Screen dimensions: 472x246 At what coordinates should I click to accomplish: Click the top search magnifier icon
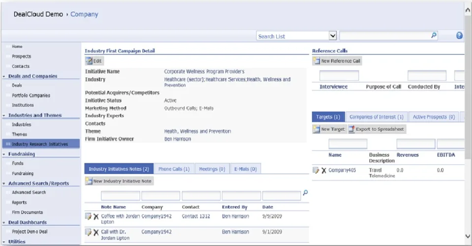(434, 35)
